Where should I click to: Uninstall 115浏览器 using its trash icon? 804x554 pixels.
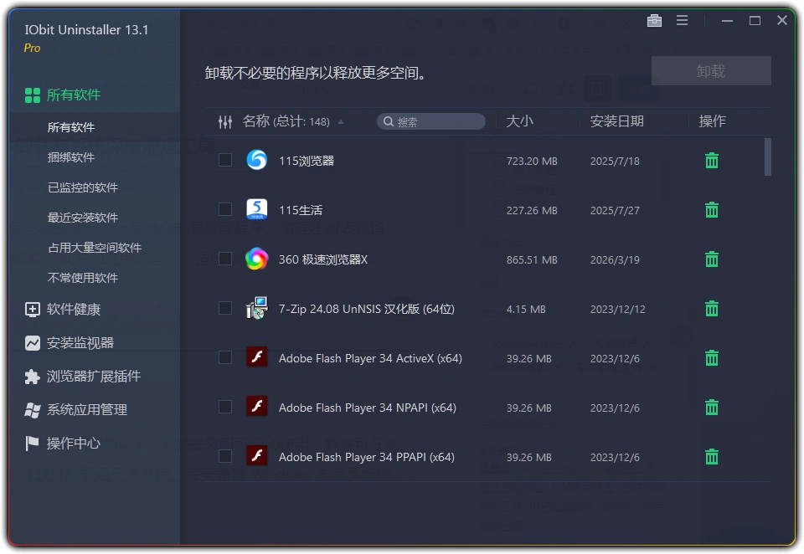711,160
